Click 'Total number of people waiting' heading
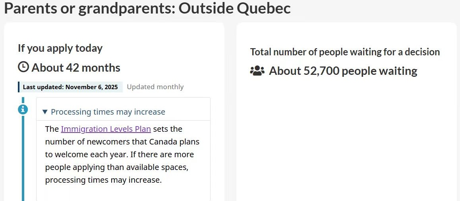Image resolution: width=460 pixels, height=201 pixels. (345, 52)
